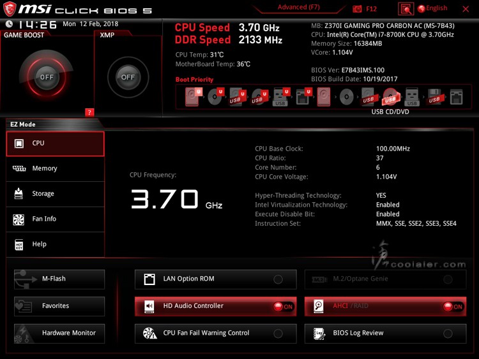Viewport: 479px width, 359px height.
Task: Click the DDR Speed 2133 MHz readout
Action: pyautogui.click(x=228, y=40)
